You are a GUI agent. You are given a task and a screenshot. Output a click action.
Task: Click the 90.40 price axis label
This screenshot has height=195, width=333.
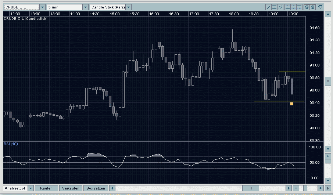coord(315,103)
